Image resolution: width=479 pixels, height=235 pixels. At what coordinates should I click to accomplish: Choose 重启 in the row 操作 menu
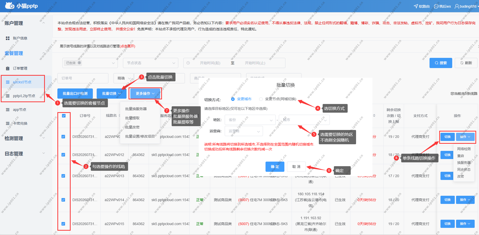pyautogui.click(x=461, y=156)
